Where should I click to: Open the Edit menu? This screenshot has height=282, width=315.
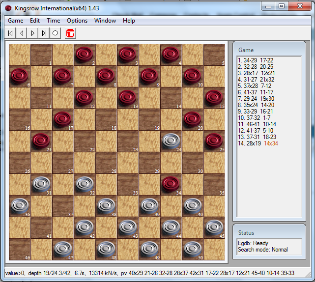coord(35,21)
